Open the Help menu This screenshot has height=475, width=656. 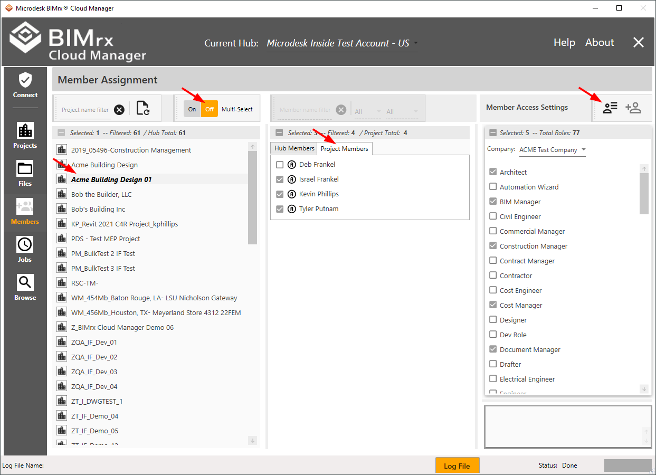point(564,43)
